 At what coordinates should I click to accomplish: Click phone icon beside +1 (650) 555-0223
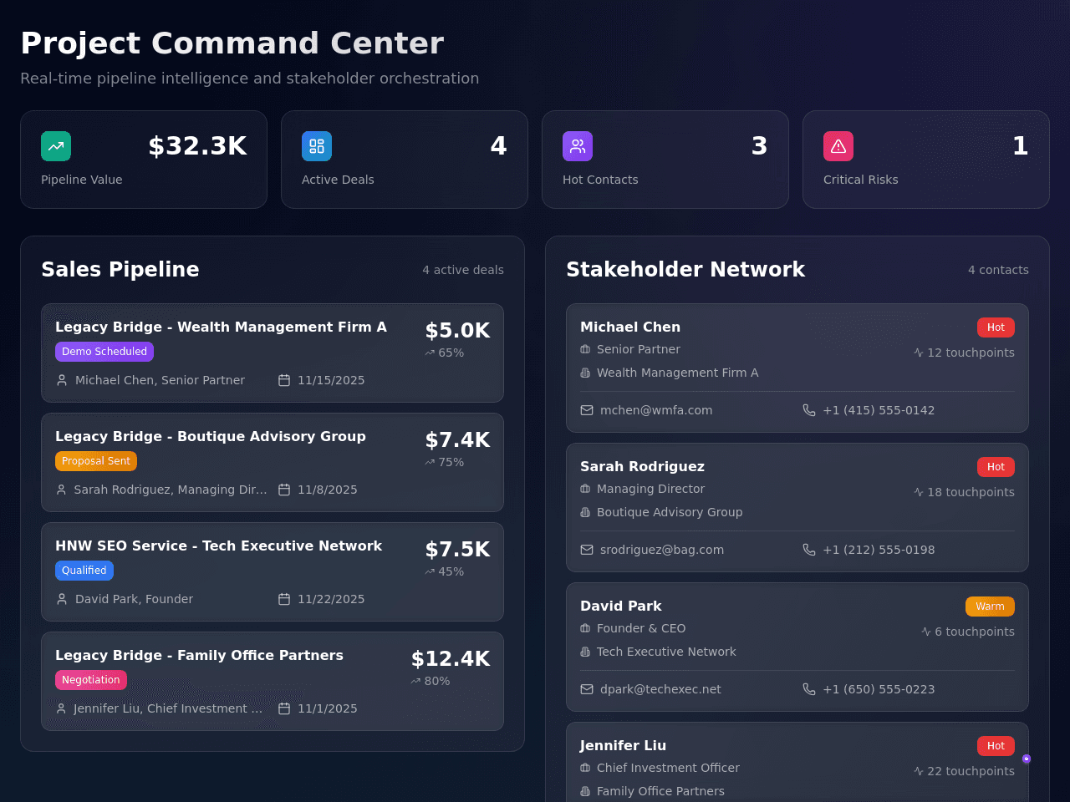pyautogui.click(x=809, y=689)
